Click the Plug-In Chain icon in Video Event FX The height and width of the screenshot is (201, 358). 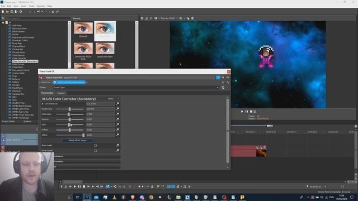(x=223, y=82)
